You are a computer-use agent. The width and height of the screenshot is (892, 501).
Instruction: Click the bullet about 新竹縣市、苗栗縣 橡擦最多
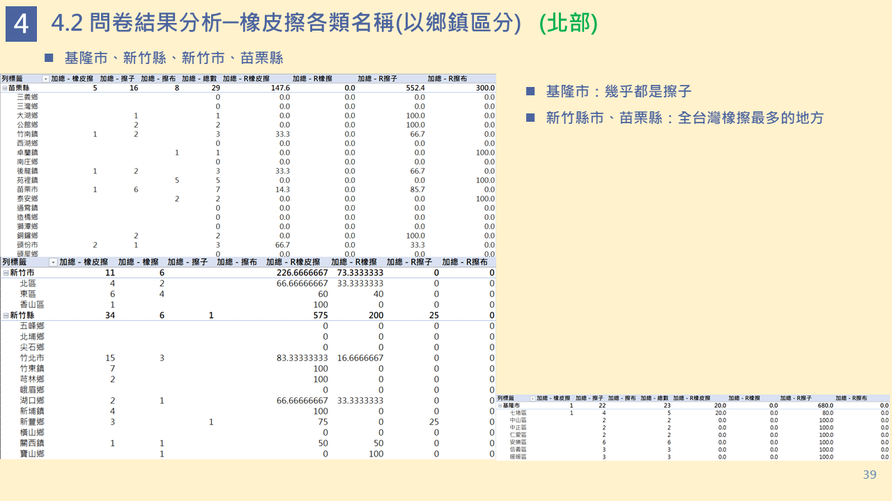click(x=684, y=118)
